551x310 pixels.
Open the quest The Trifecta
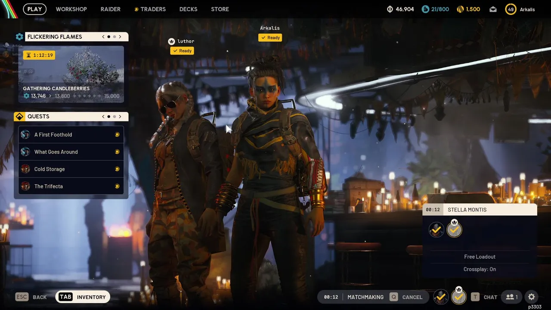tap(71, 186)
